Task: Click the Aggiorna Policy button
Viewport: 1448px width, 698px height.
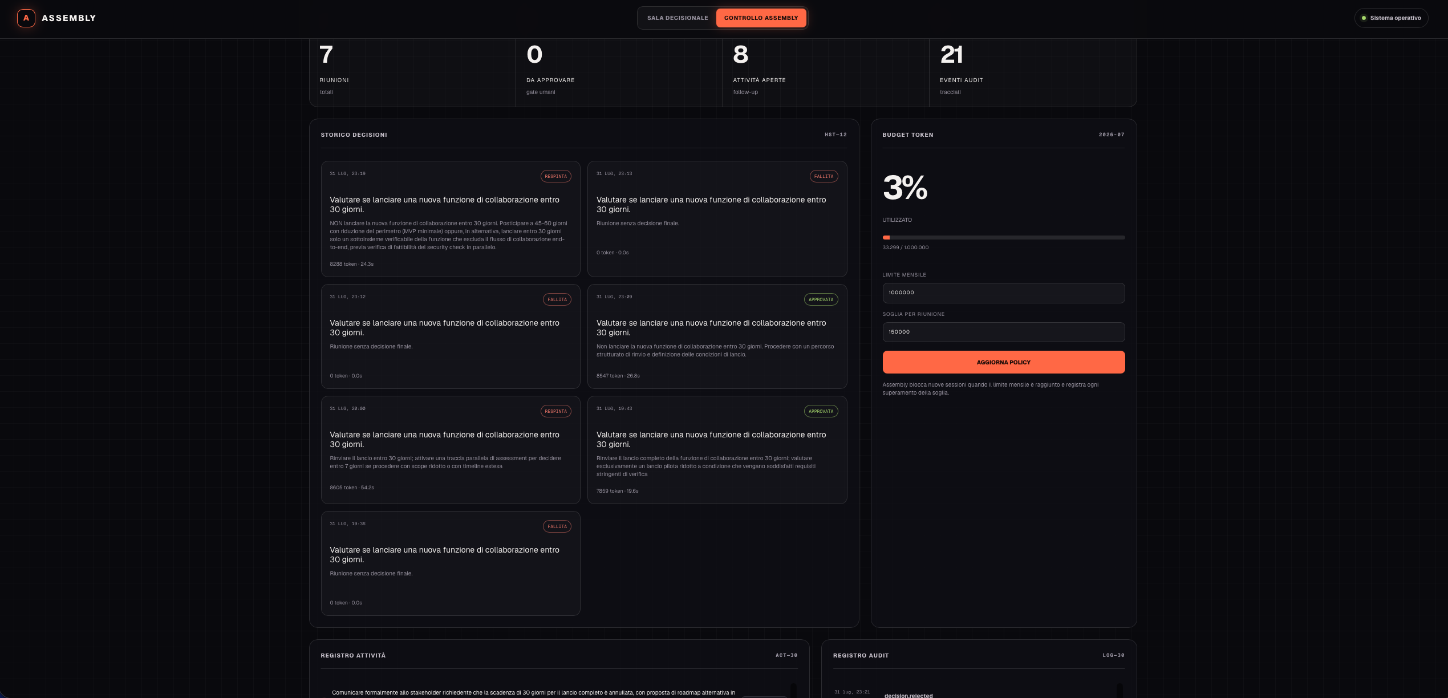Action: point(1003,362)
